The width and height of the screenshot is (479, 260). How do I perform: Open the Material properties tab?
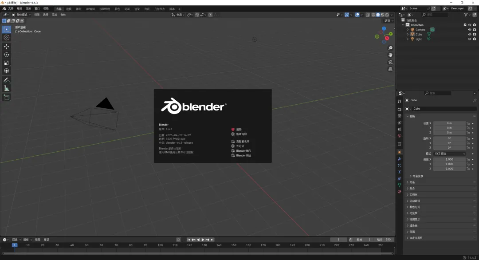(x=399, y=192)
